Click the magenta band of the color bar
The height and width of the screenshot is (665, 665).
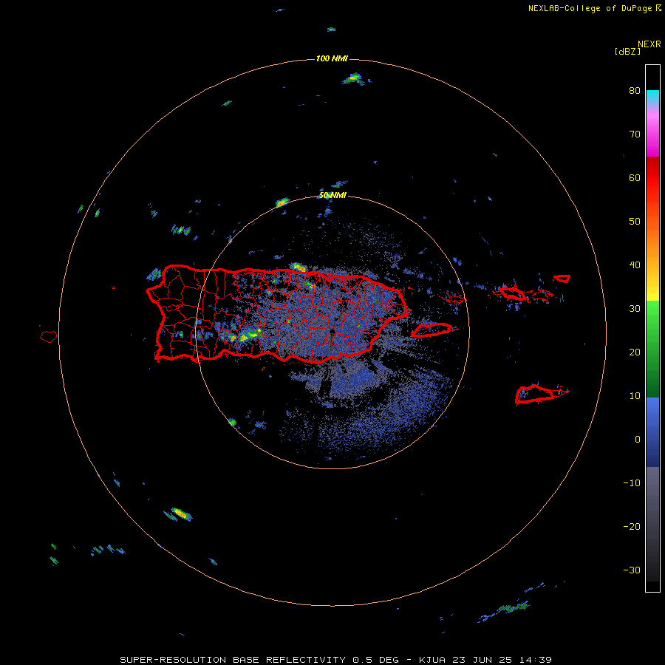(652, 136)
